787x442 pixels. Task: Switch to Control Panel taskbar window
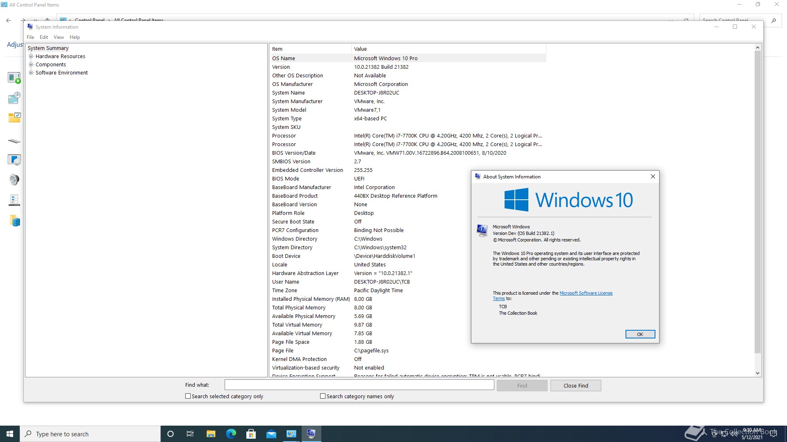[x=291, y=434]
